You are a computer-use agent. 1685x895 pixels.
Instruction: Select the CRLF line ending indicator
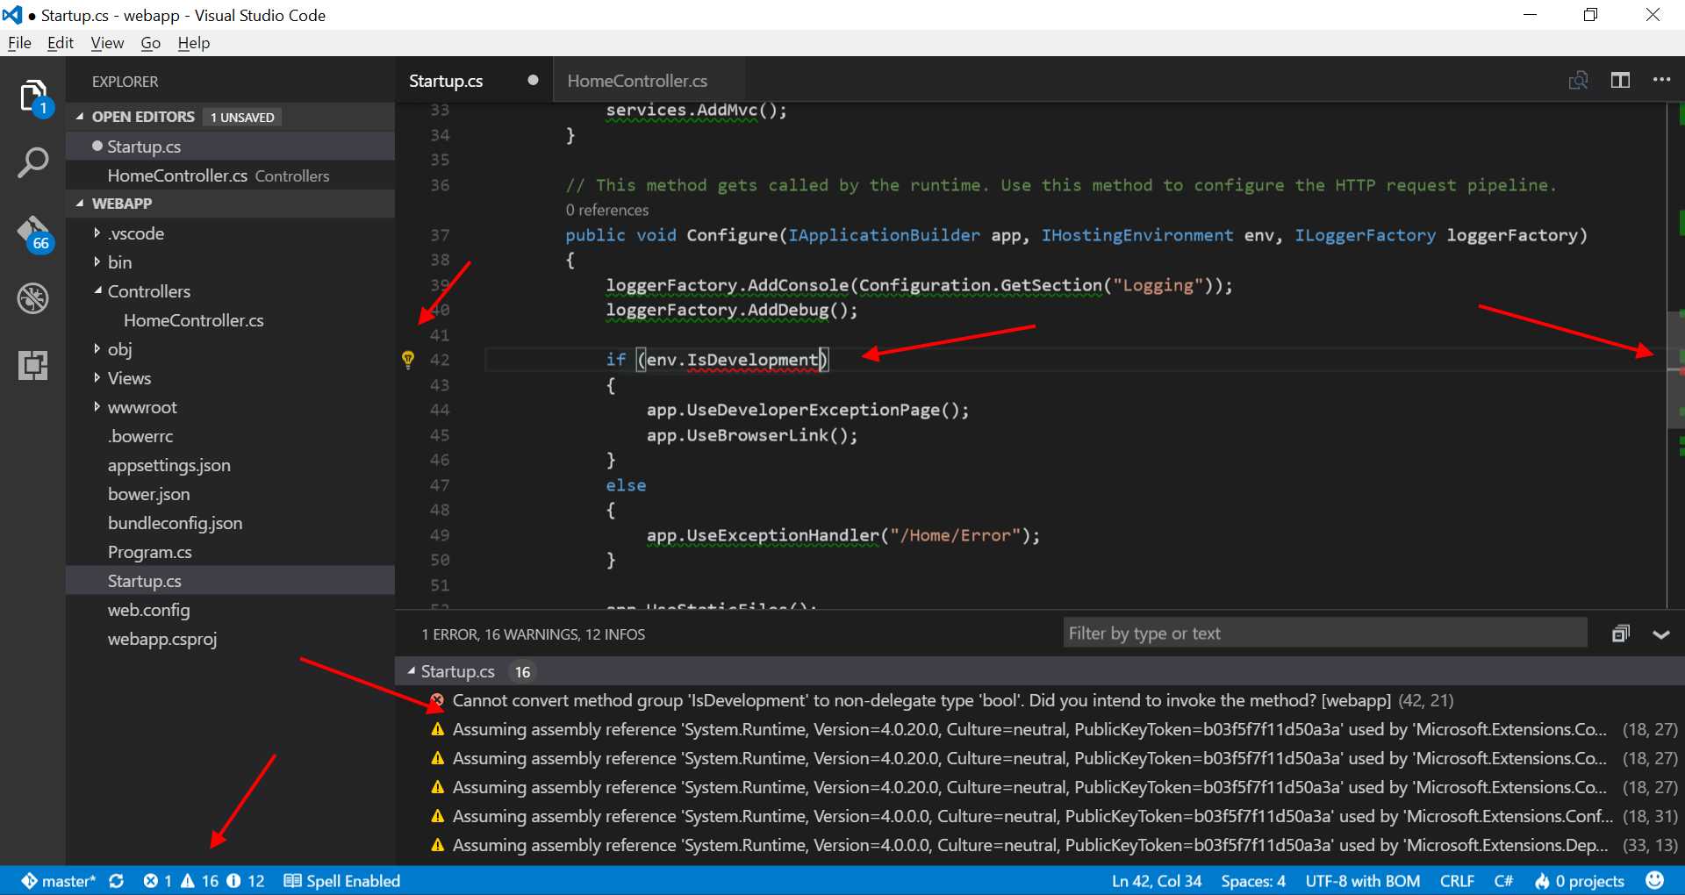[1457, 881]
